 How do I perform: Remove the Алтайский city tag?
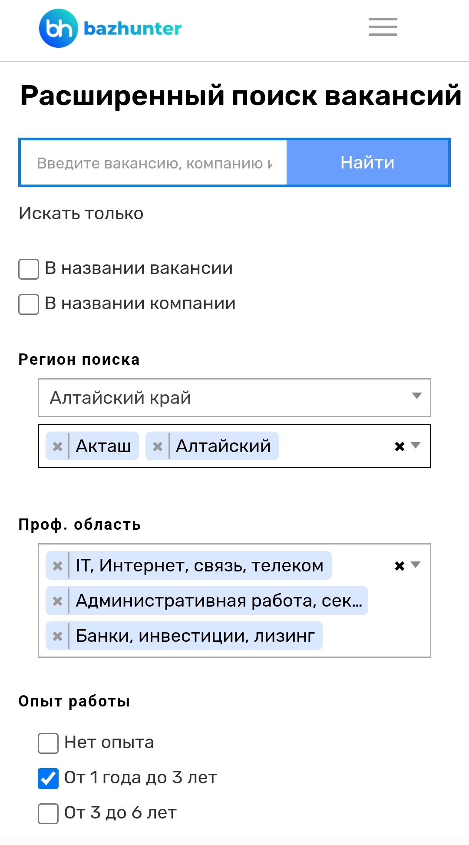tap(158, 446)
